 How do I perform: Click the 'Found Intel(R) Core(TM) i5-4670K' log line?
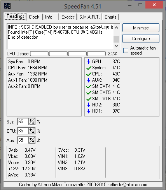click(55, 32)
